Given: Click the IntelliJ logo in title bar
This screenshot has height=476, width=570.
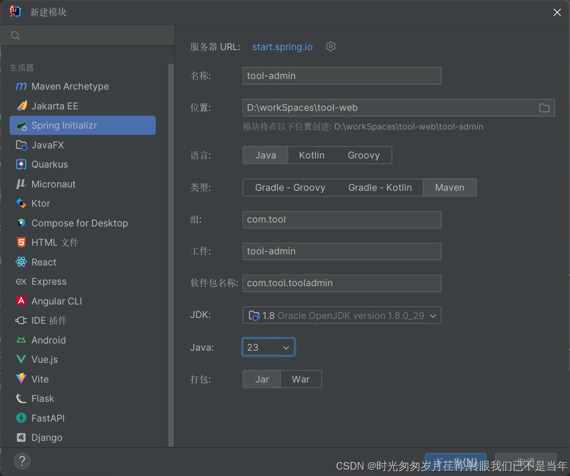Looking at the screenshot, I should pos(15,12).
